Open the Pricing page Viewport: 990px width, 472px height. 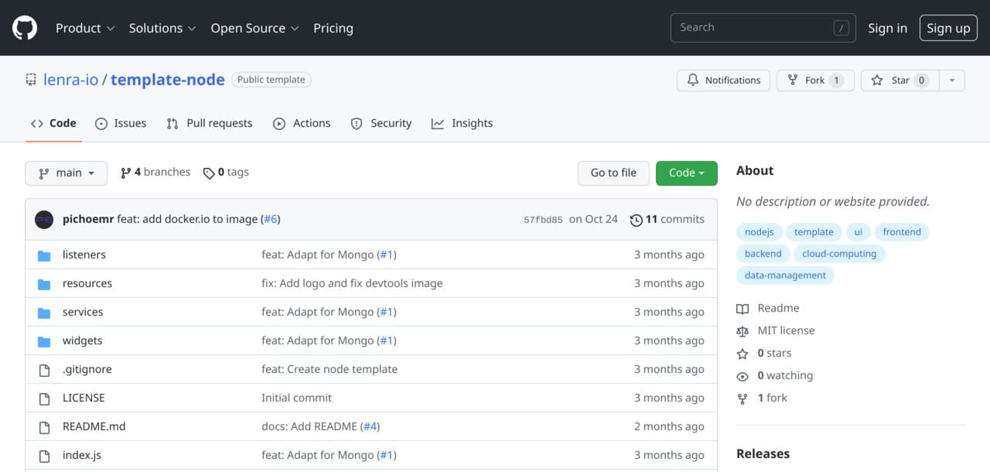(x=333, y=28)
